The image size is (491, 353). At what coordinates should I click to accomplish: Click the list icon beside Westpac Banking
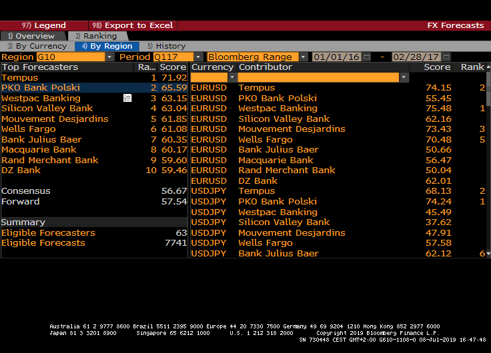click(x=127, y=99)
